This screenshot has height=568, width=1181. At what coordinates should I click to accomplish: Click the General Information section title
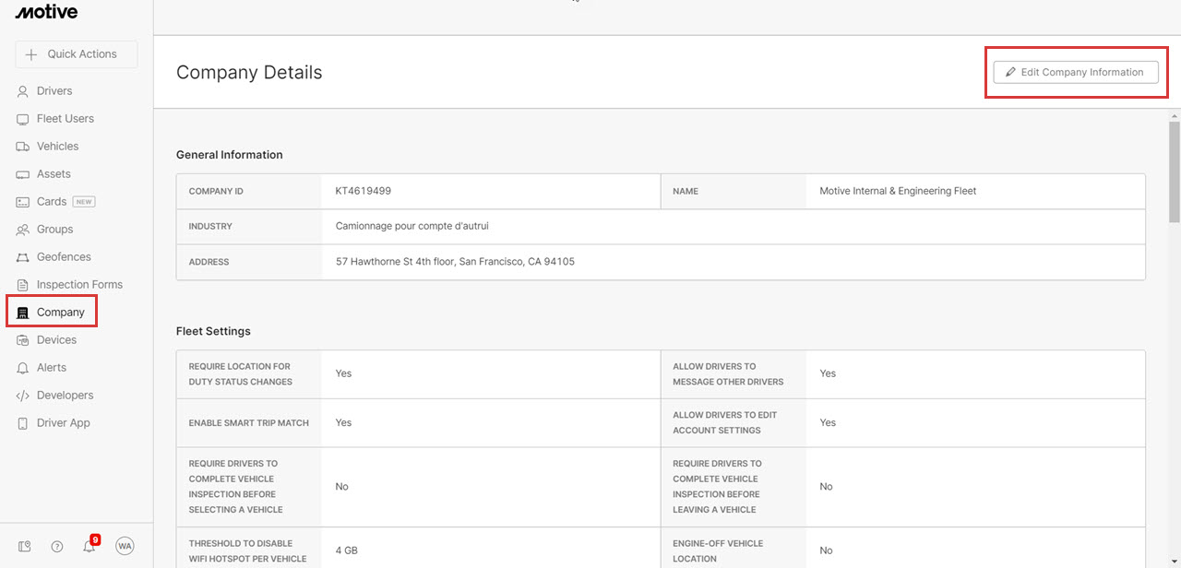[x=230, y=155]
